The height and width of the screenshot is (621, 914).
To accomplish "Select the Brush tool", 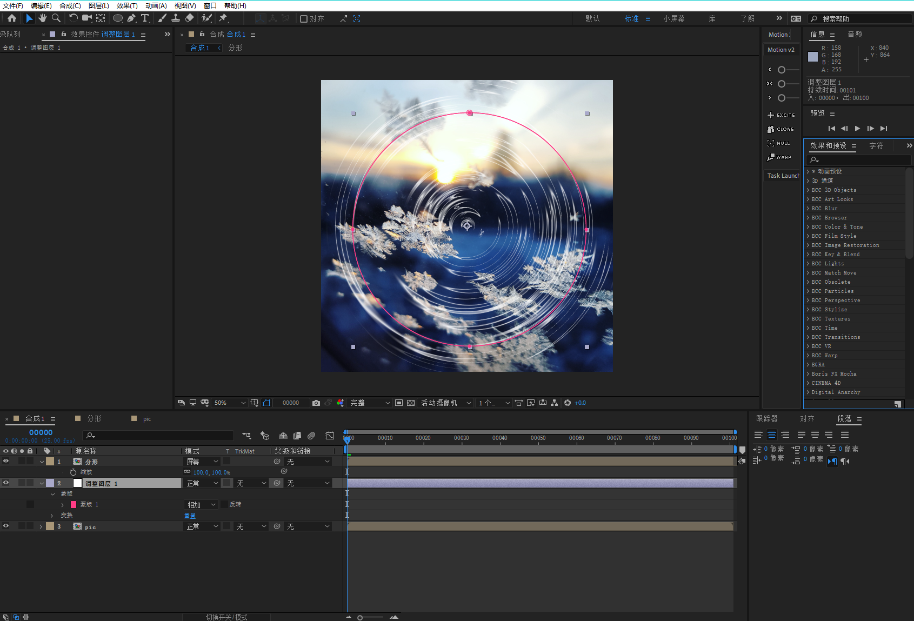I will [x=162, y=18].
